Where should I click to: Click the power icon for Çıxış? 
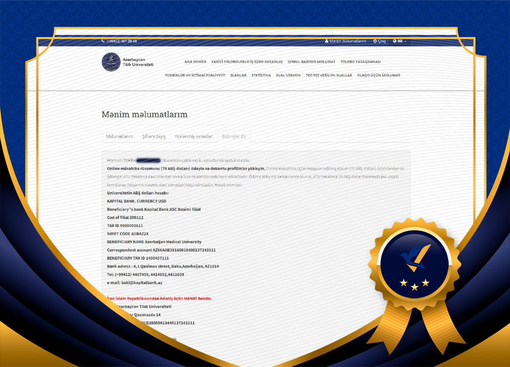click(x=375, y=41)
